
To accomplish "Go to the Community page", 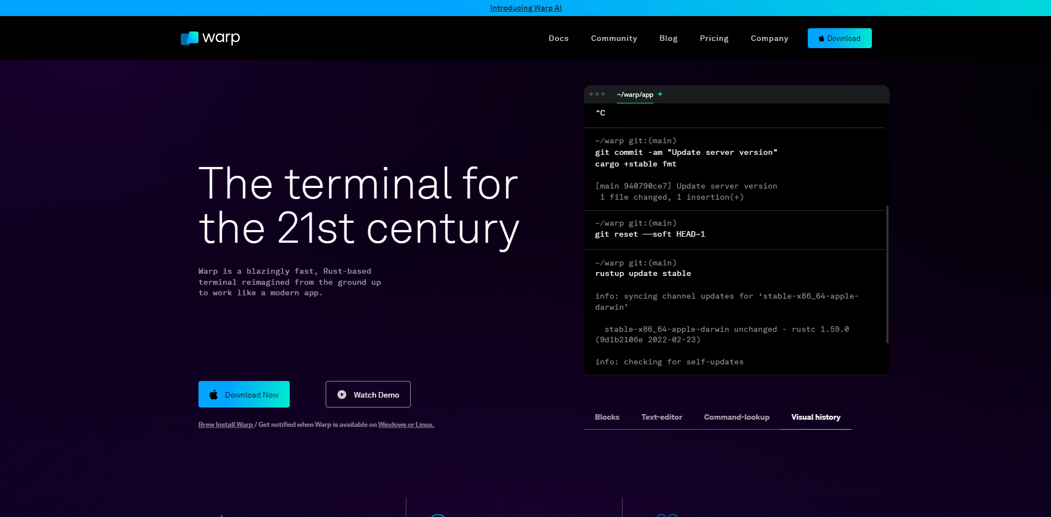I will click(x=614, y=38).
